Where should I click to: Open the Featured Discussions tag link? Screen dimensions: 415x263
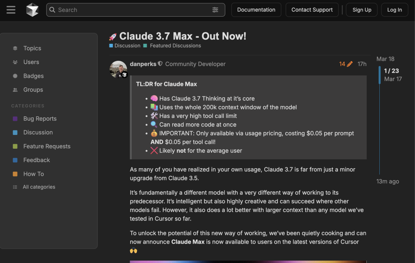[175, 46]
